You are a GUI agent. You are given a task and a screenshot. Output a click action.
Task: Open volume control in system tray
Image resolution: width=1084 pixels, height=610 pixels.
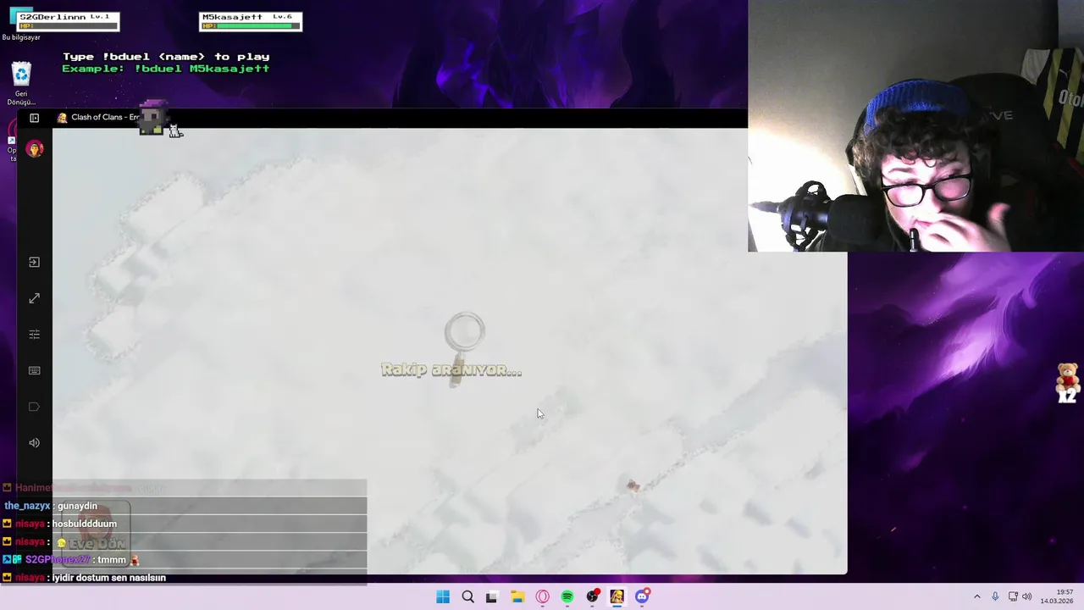pyautogui.click(x=1027, y=596)
